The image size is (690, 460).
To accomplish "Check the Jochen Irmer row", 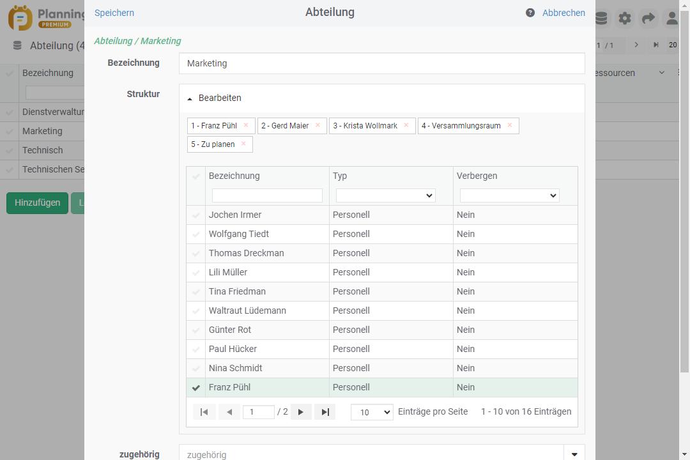I will [x=196, y=215].
